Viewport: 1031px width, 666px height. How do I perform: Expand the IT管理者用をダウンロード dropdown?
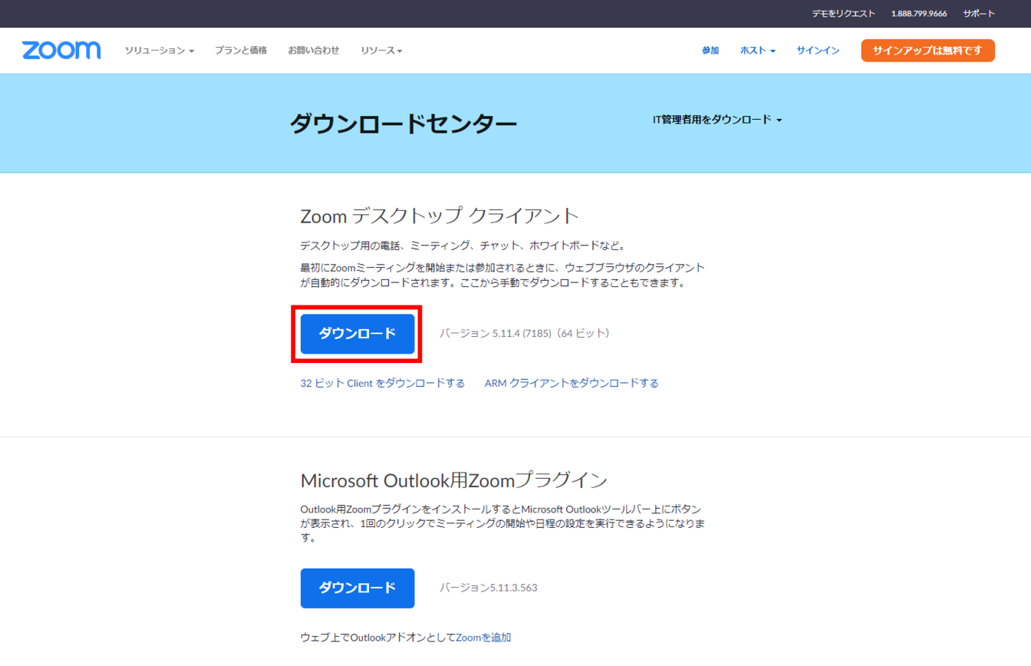coord(716,120)
